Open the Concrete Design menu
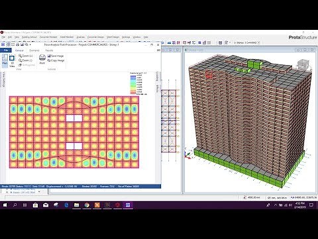 95,37
